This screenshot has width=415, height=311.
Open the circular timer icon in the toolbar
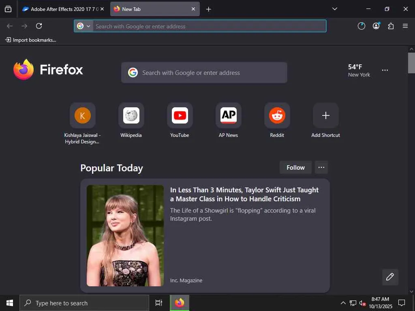click(x=361, y=26)
